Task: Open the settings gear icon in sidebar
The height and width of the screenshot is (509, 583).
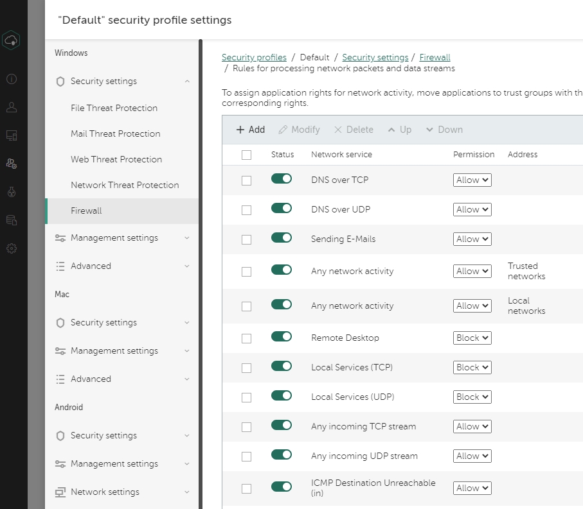Action: [12, 248]
